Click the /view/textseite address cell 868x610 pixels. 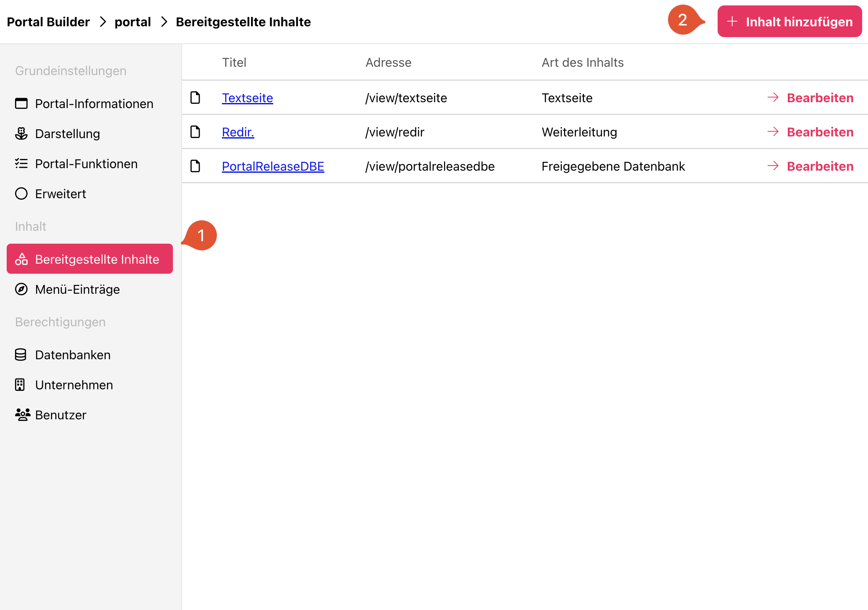406,98
